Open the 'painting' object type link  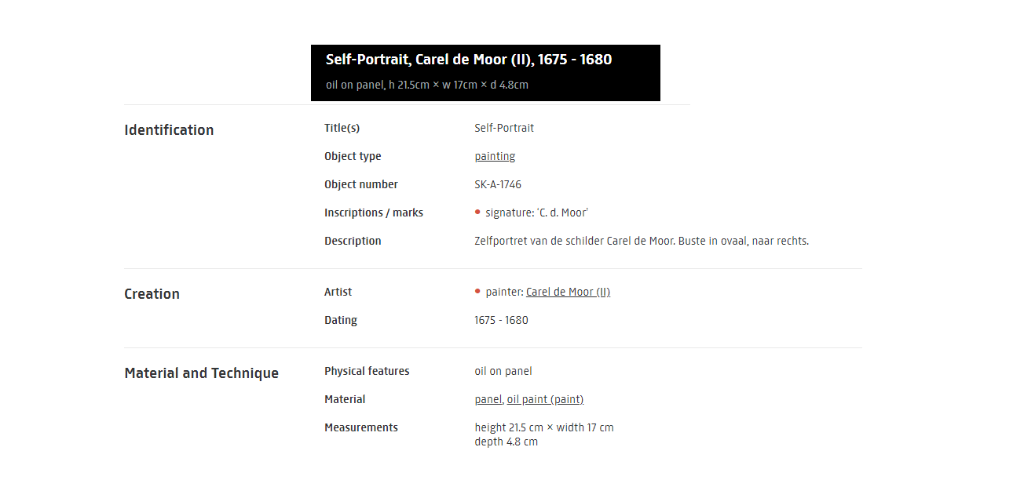[x=495, y=156]
